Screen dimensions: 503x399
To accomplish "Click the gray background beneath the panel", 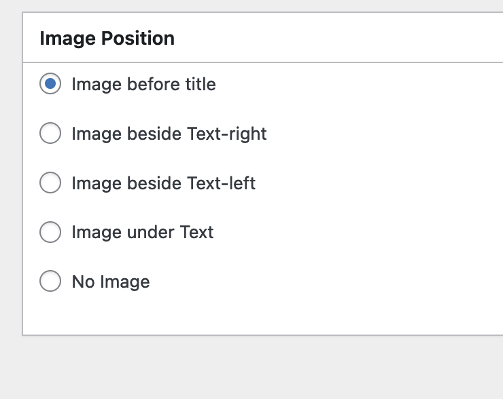I will pyautogui.click(x=252, y=368).
